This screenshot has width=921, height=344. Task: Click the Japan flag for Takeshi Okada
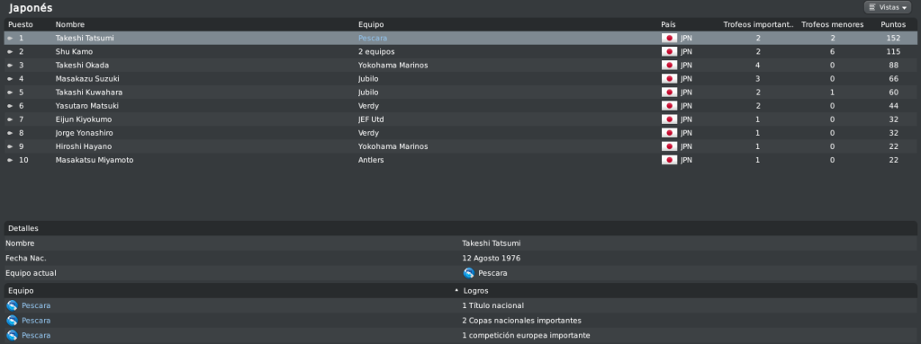pyautogui.click(x=669, y=65)
